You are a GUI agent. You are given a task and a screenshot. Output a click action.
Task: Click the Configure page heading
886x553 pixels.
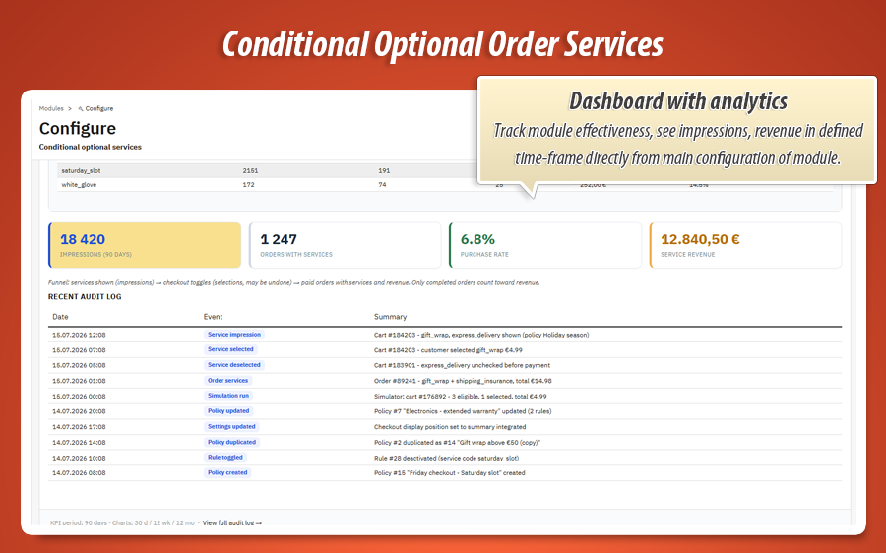point(78,129)
